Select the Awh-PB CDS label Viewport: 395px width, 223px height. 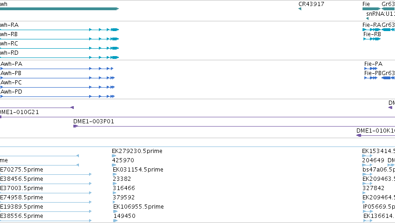coord(11,73)
